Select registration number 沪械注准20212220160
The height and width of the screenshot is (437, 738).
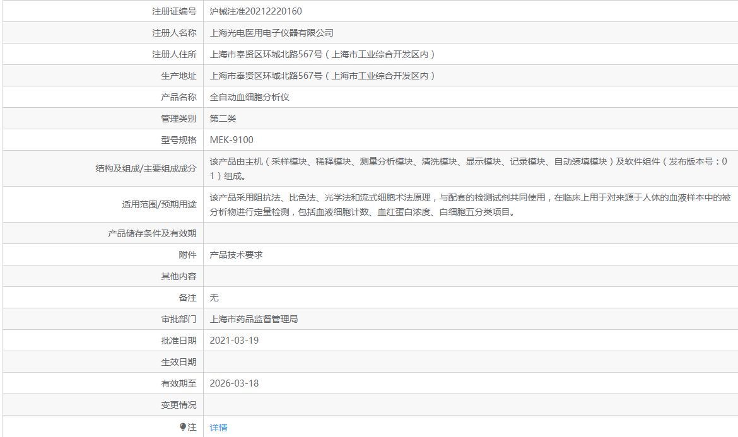(x=255, y=11)
